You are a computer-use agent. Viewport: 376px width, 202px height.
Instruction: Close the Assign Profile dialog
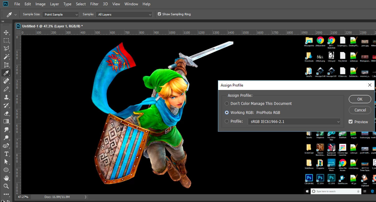pyautogui.click(x=370, y=85)
